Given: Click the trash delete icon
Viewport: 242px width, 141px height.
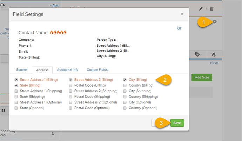Looking at the screenshot, I should point(212,9).
